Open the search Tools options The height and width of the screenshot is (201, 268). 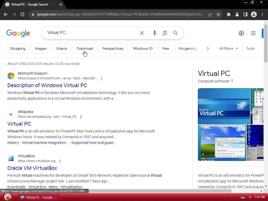[x=250, y=48]
